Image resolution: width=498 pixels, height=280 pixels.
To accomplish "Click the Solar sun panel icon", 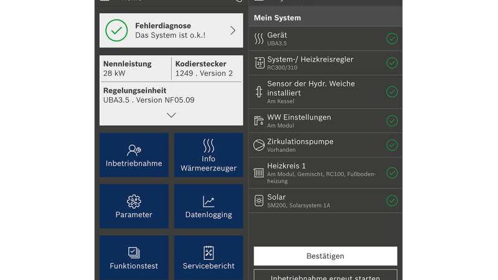I will click(x=259, y=200).
